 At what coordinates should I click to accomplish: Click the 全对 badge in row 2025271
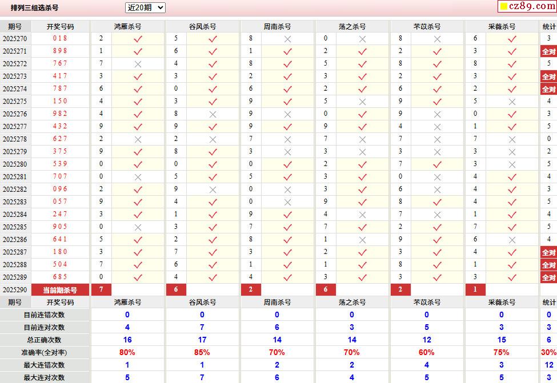coord(548,51)
